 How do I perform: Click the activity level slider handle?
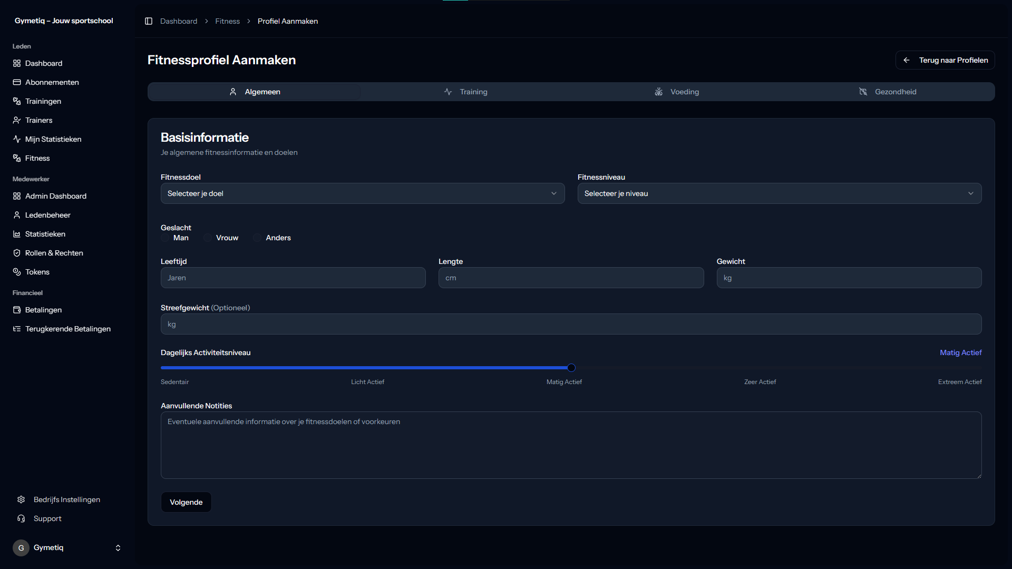click(x=571, y=368)
